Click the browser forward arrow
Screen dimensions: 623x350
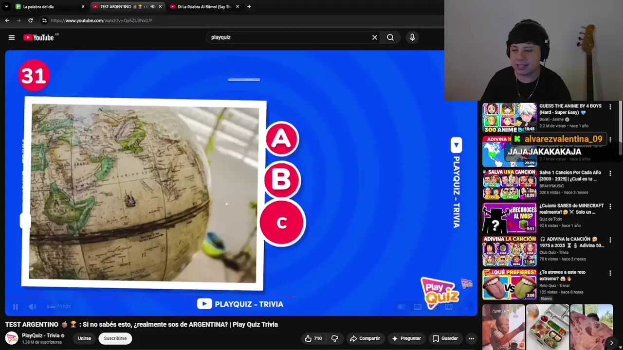tap(18, 20)
